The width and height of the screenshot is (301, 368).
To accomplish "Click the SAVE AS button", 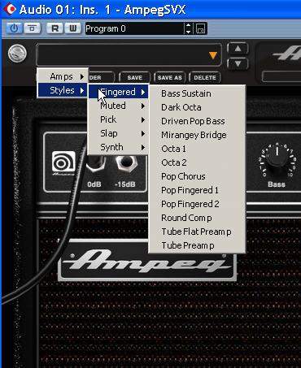I will (170, 77).
